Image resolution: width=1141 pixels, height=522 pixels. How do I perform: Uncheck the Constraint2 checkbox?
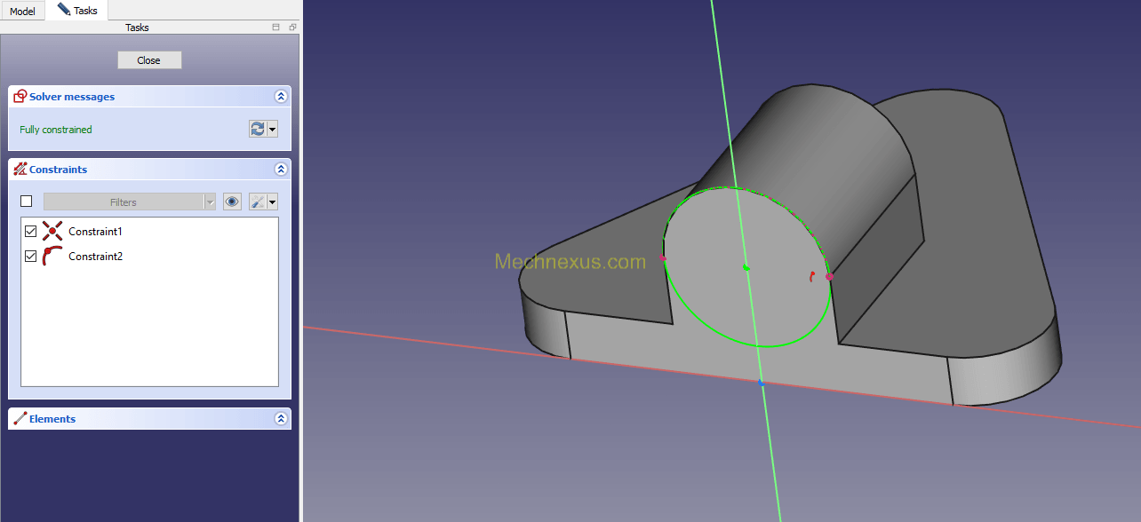pos(31,257)
